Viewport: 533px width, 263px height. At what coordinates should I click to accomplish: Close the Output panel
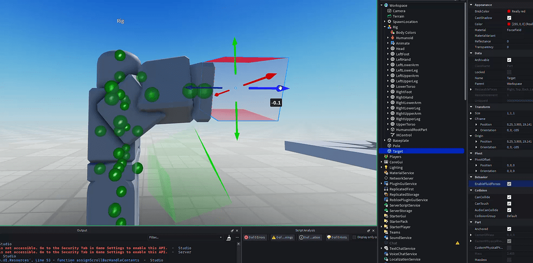237,230
